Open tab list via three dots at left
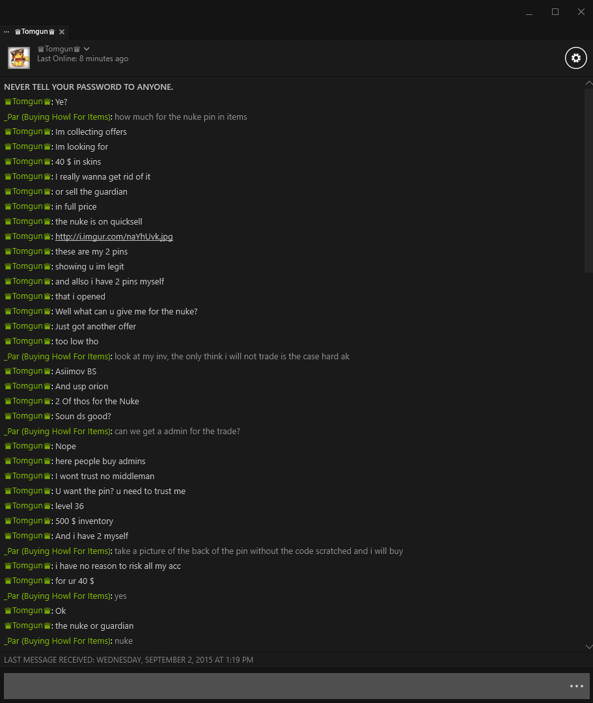 click(x=7, y=32)
